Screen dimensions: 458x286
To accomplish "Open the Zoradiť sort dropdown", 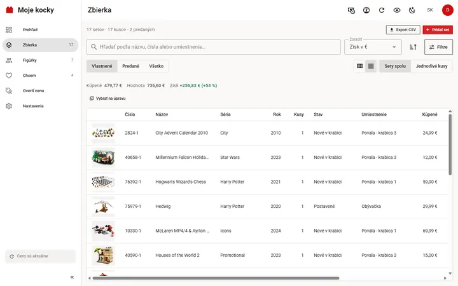I will 373,47.
